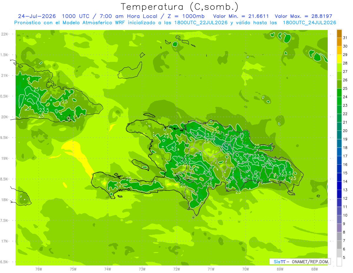Click the '16' colorbar label

[345, 165]
